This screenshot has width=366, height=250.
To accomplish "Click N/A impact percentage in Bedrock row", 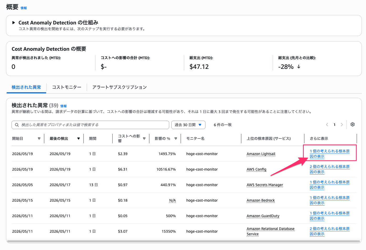I will [172, 200].
